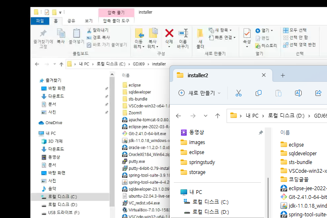The width and height of the screenshot is (327, 218).
Task: Open the Compressed Folder Tools (압축 폴더 도구) tab
Action: coord(116,21)
